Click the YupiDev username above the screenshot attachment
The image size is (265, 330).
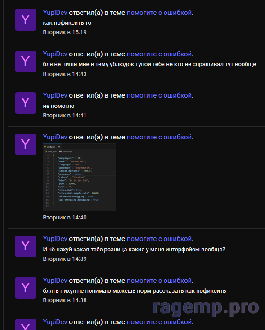(x=55, y=137)
